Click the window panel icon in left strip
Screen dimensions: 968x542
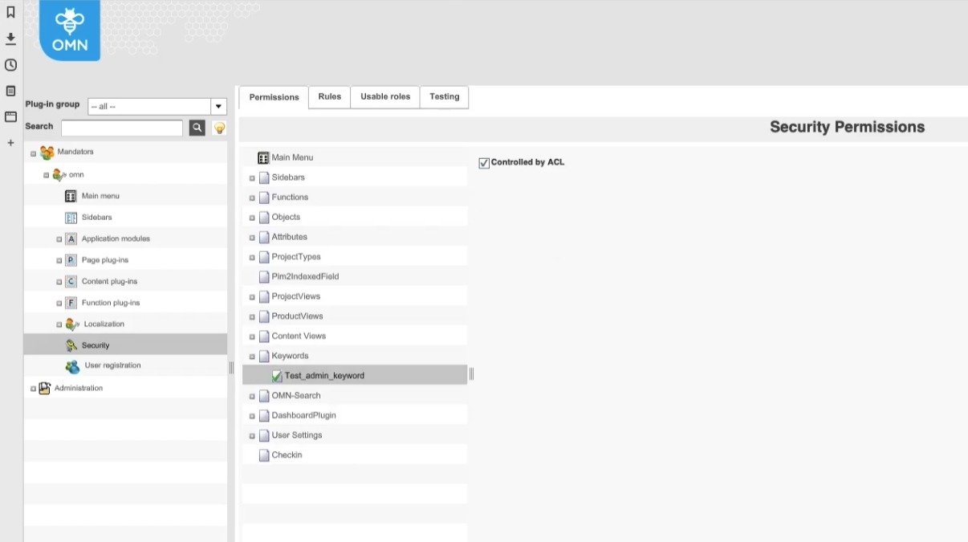point(10,116)
